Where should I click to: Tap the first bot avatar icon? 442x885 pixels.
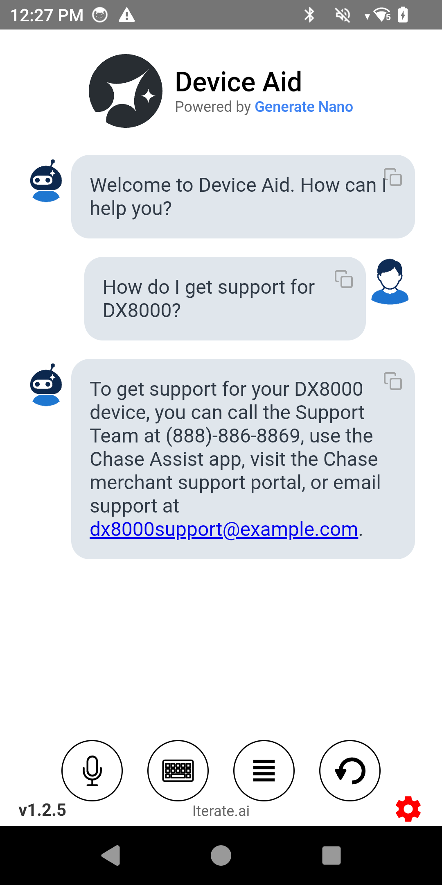click(46, 181)
